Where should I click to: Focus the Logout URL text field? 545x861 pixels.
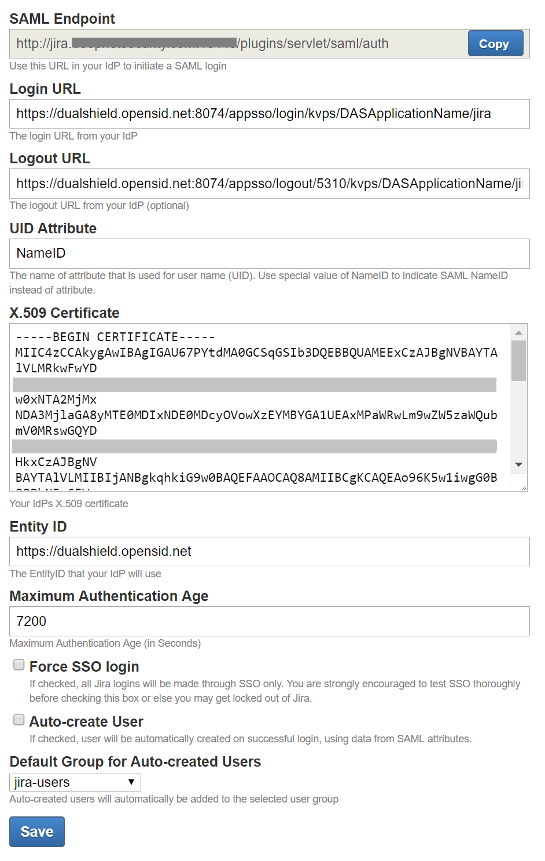click(269, 184)
